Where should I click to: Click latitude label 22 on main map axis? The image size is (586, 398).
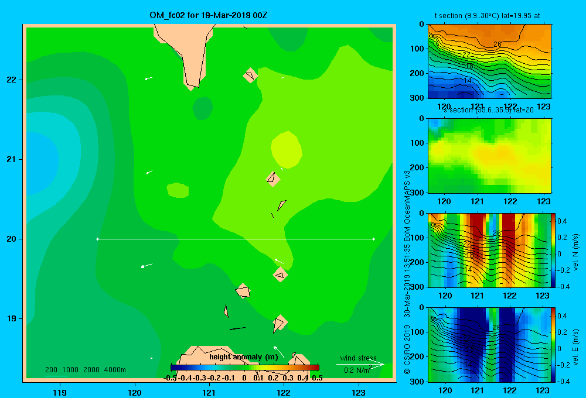click(x=11, y=80)
